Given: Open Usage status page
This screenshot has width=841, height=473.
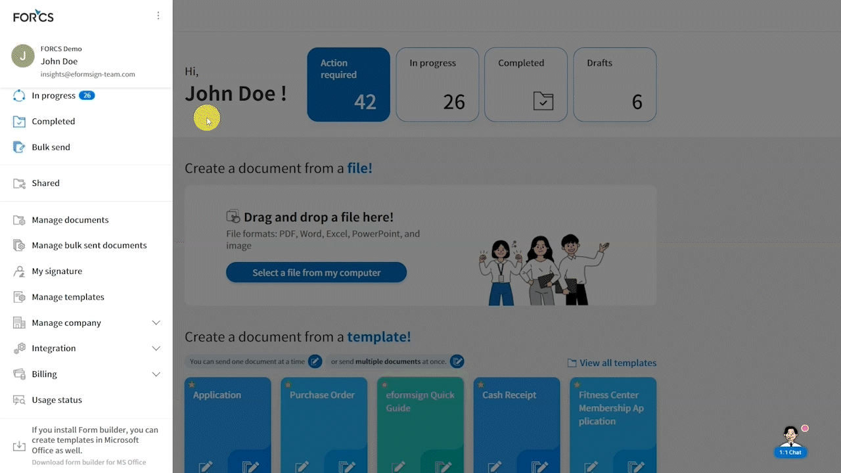Looking at the screenshot, I should (86, 400).
